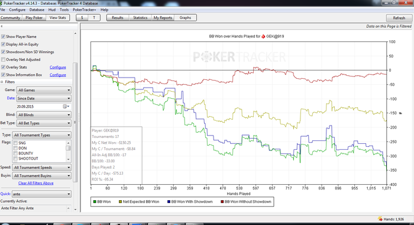
Task: Click the date field 20.09.2015
Action: point(39,107)
